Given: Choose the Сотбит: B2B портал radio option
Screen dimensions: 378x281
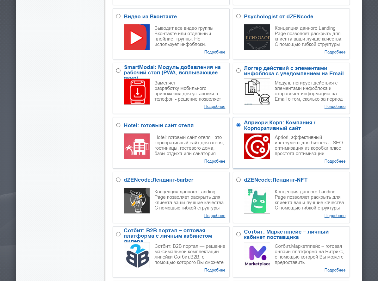Looking at the screenshot, I should coord(118,234).
